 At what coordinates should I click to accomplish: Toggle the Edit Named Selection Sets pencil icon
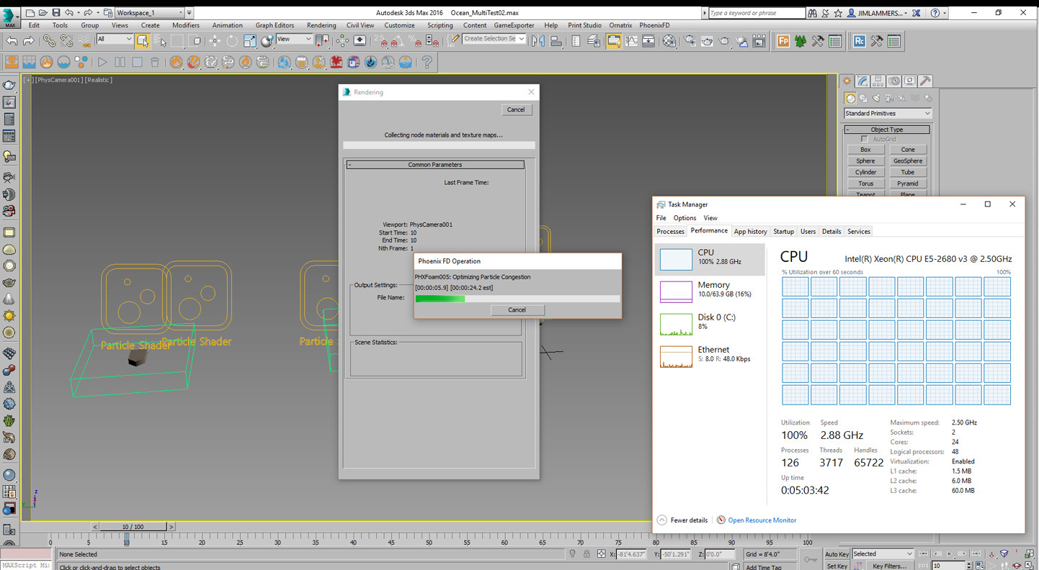pos(454,40)
